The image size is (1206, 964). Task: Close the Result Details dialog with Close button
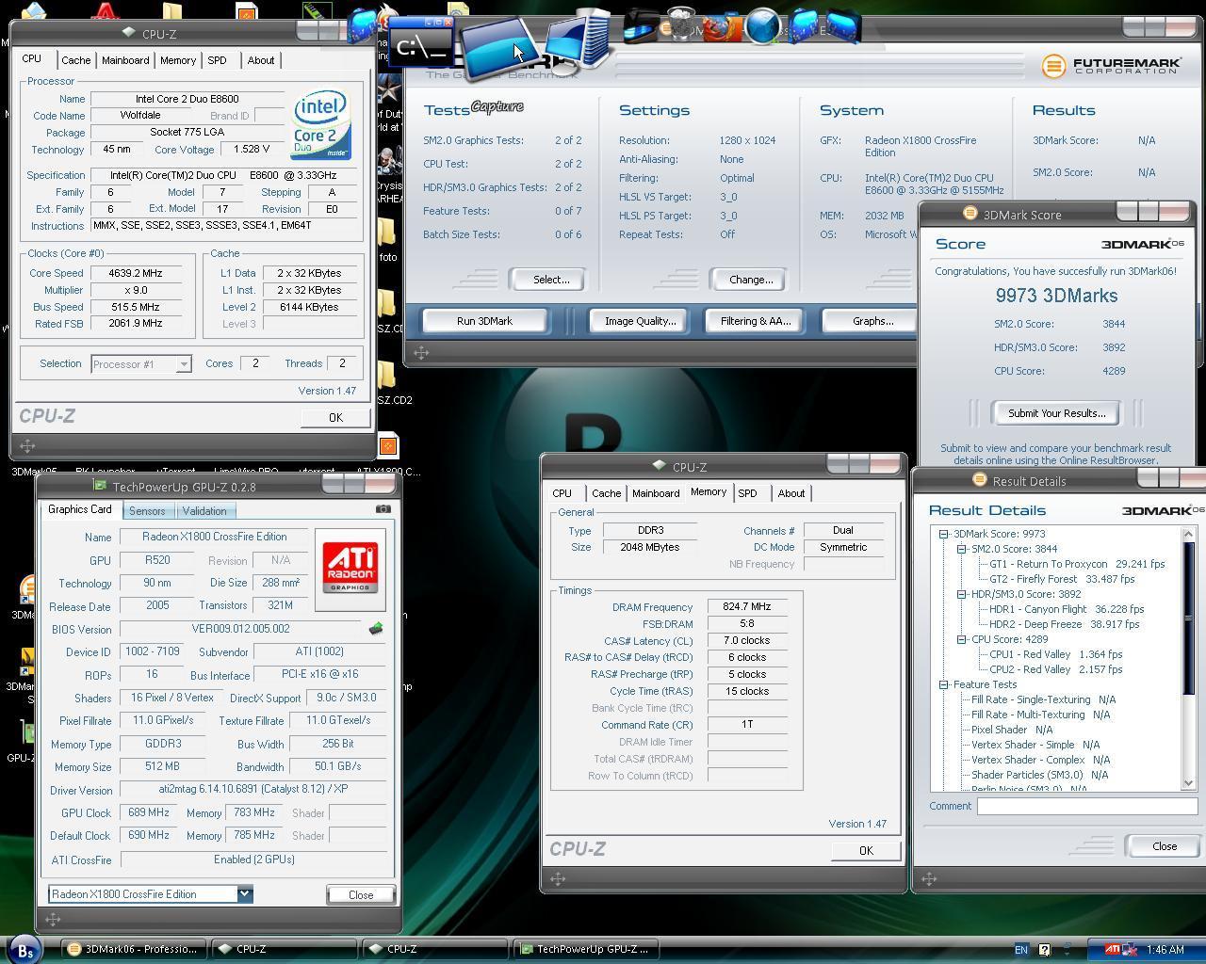click(x=1165, y=846)
